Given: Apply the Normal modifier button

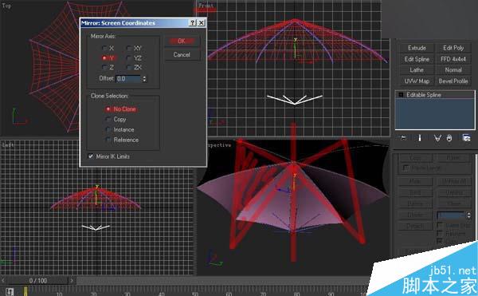Looking at the screenshot, I should click(453, 70).
